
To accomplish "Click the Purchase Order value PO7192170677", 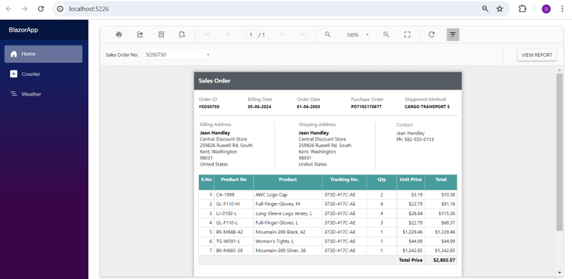I will point(366,107).
